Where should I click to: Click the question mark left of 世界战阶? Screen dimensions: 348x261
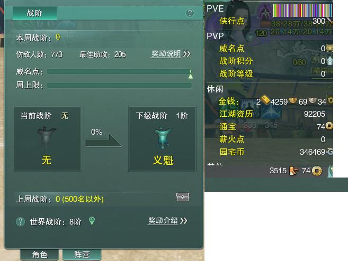point(21,221)
